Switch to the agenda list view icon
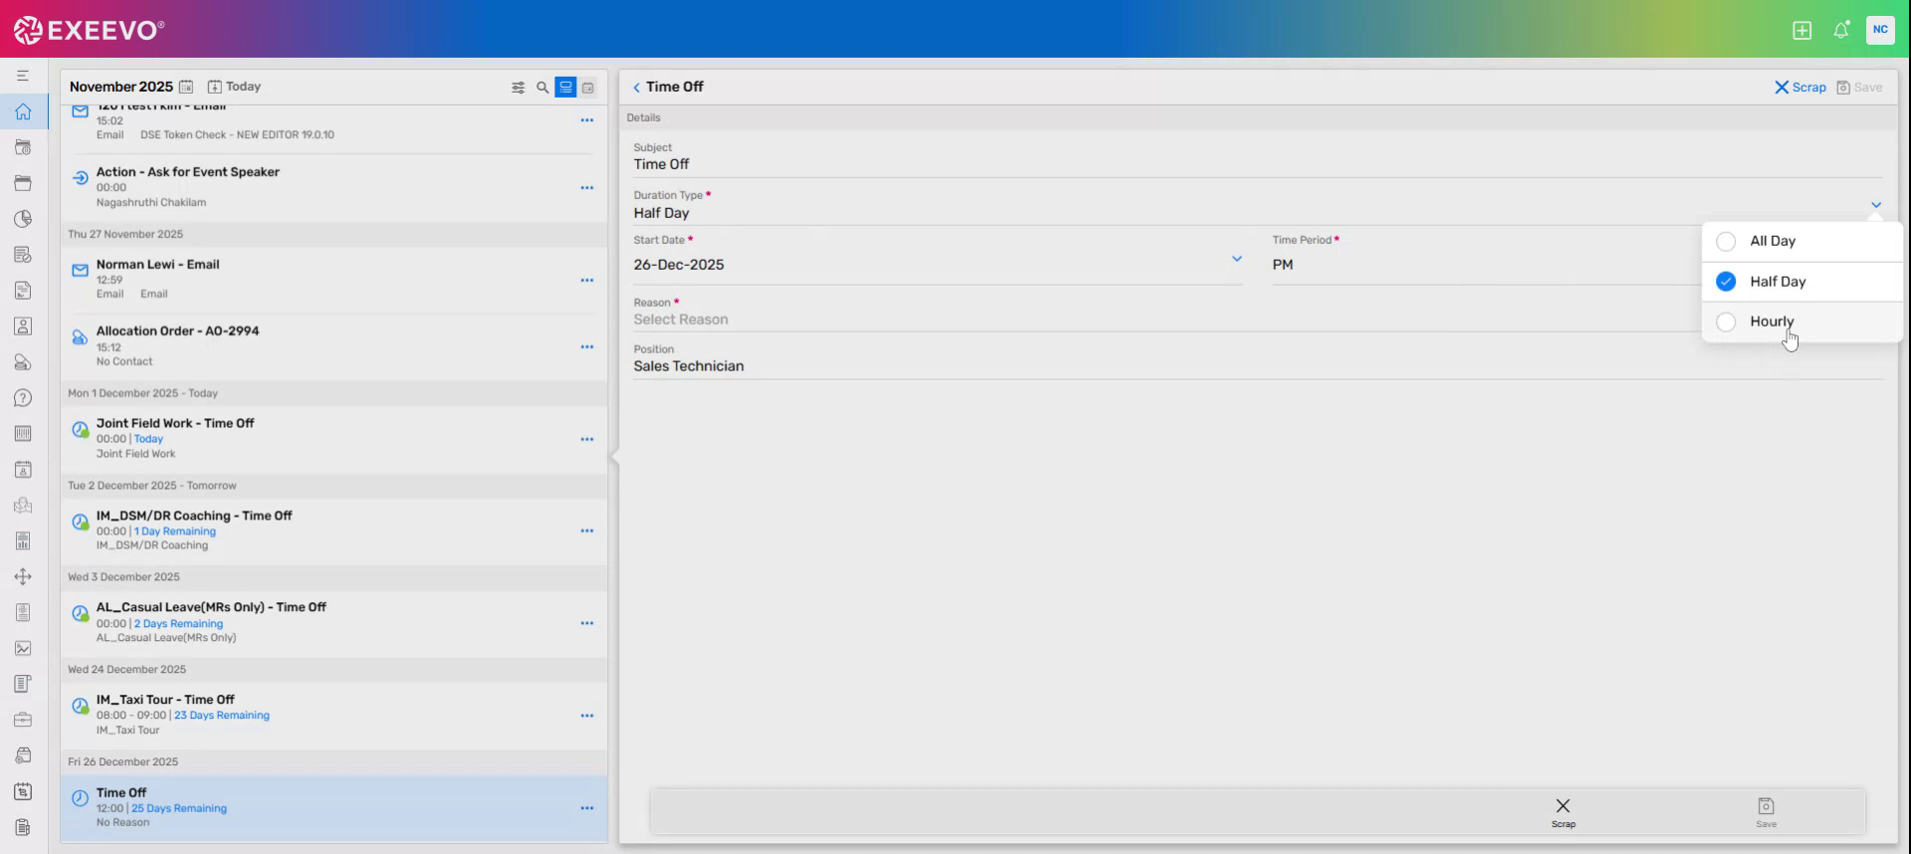The width and height of the screenshot is (1911, 854). [x=565, y=88]
